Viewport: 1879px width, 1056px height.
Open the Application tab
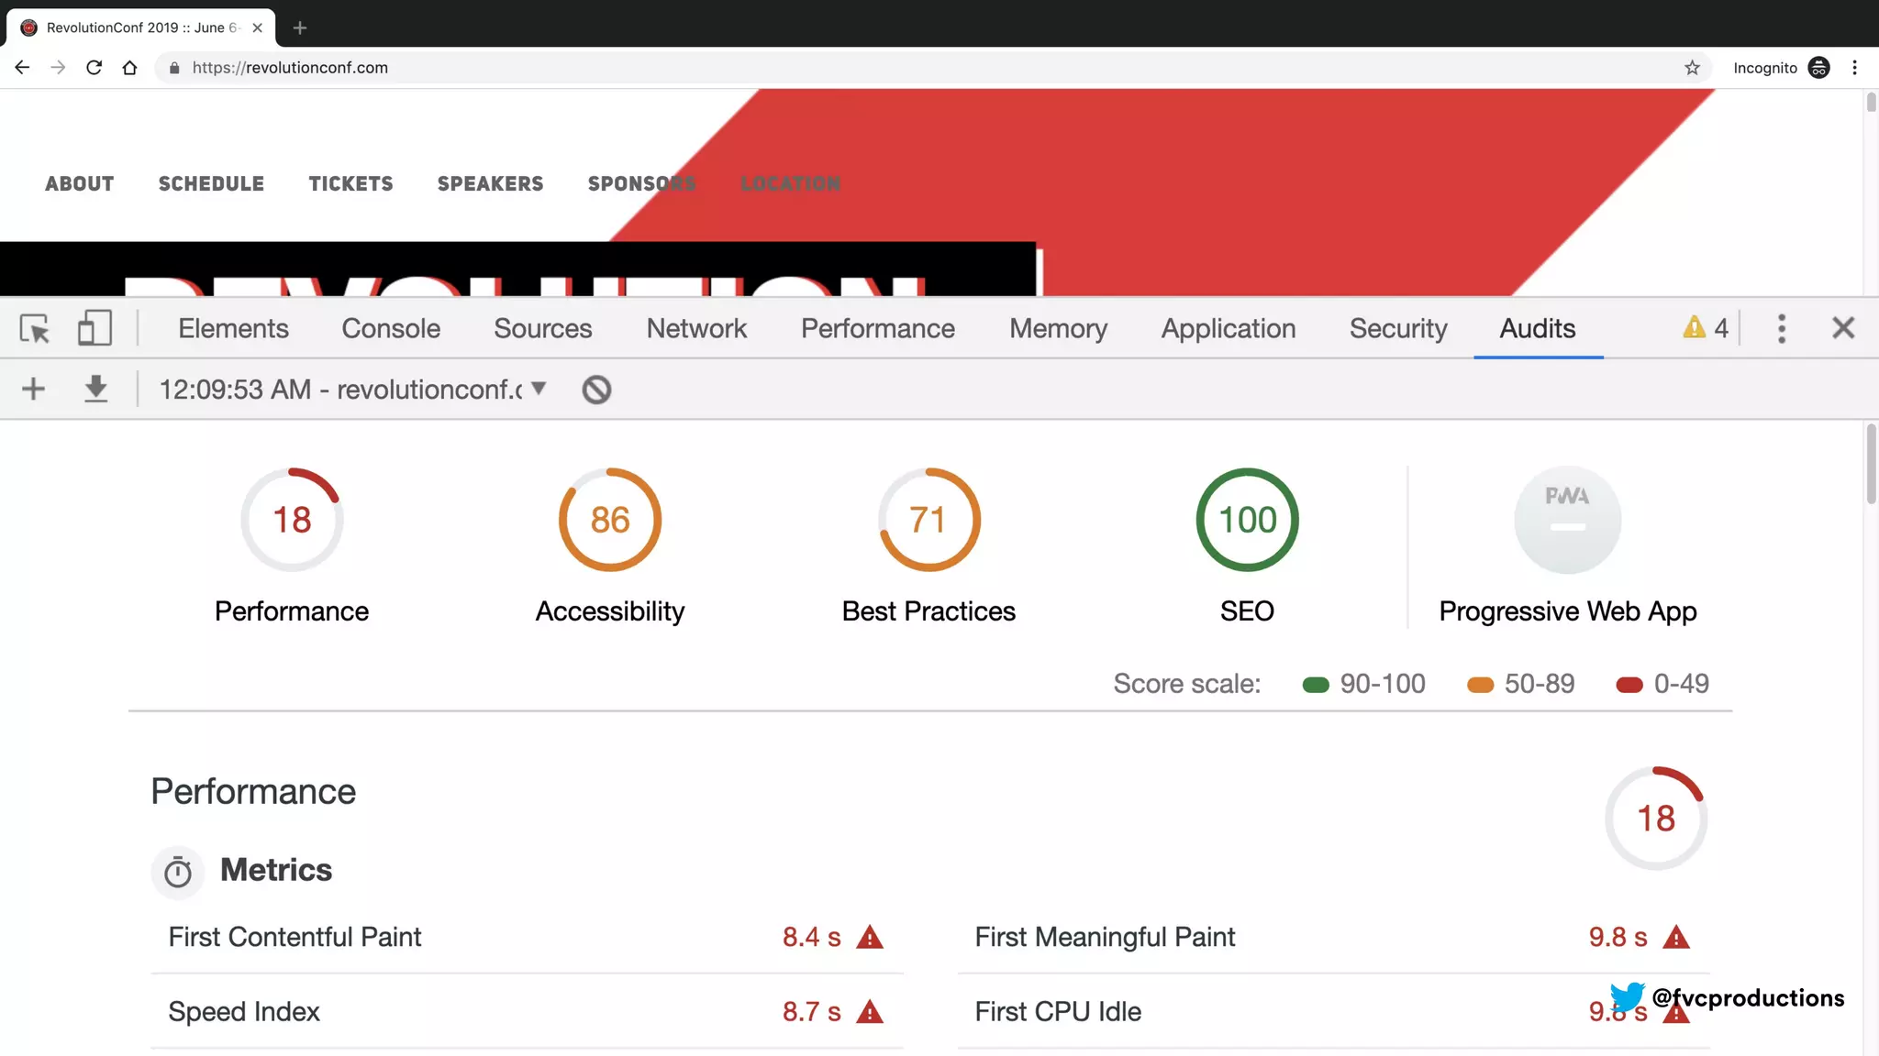tap(1228, 328)
